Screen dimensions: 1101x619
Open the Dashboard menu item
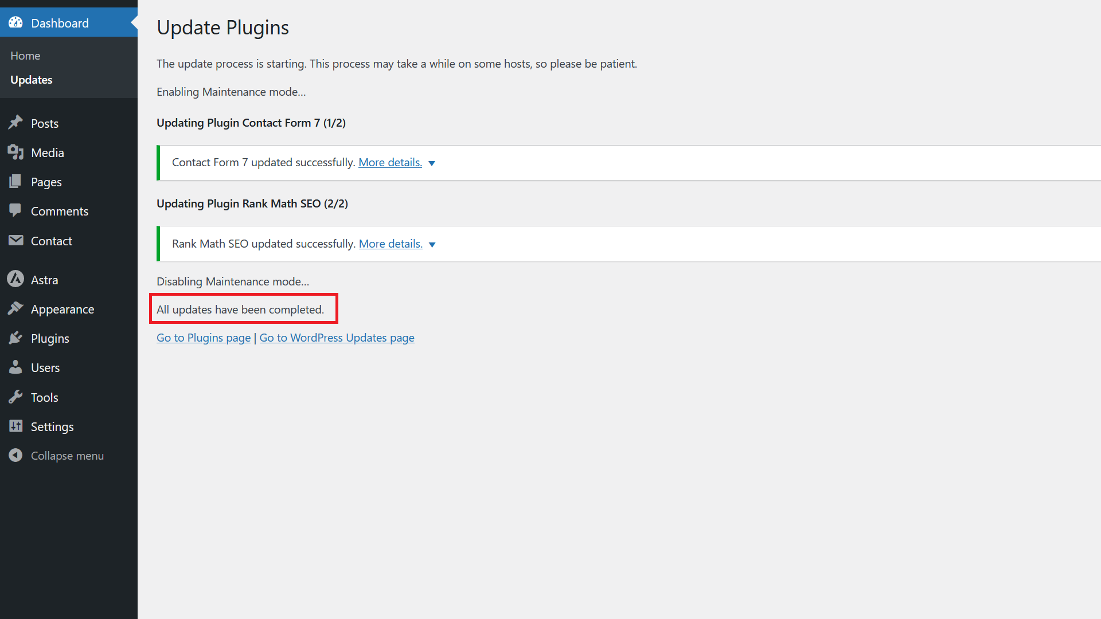pos(69,23)
